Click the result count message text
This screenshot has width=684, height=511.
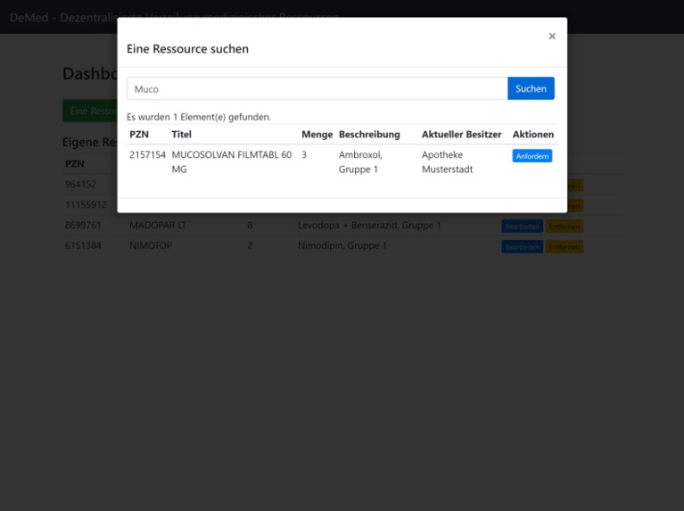point(199,117)
